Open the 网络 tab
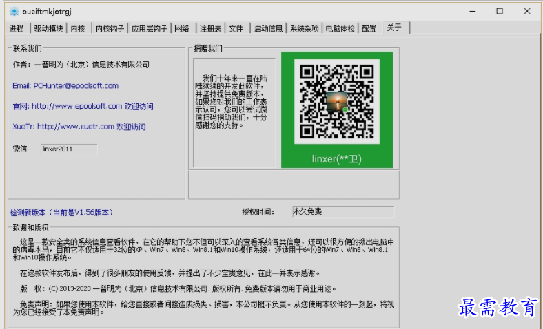 click(x=182, y=28)
